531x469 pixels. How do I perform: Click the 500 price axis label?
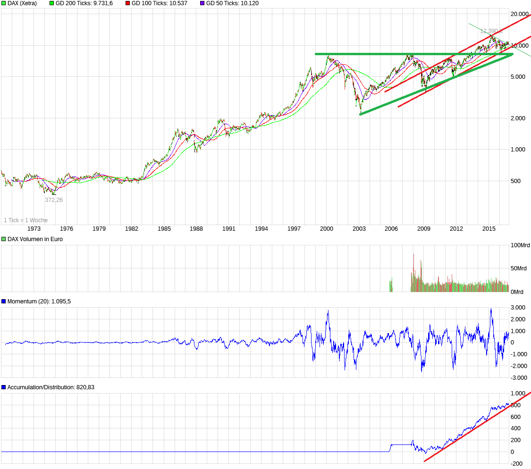[x=515, y=181]
